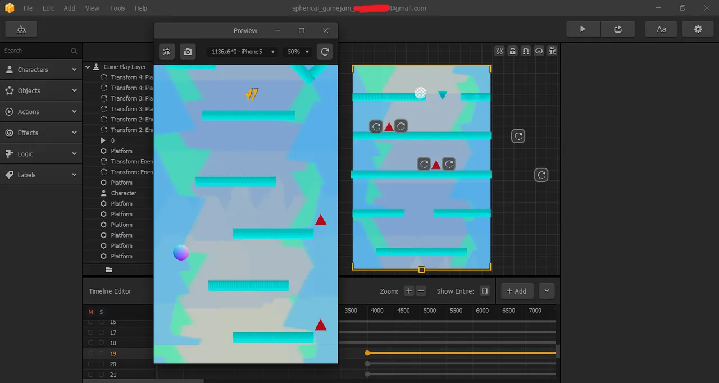Click the Game Play Layer icon
Viewport: 719px width, 383px height.
coord(97,67)
